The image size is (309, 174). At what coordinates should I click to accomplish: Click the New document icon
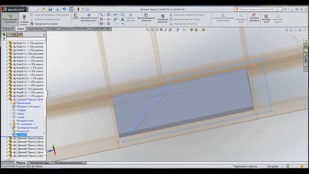[x=36, y=9]
